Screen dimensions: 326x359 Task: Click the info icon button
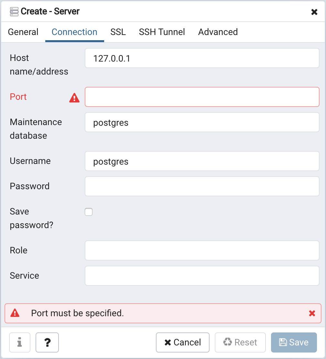click(20, 342)
